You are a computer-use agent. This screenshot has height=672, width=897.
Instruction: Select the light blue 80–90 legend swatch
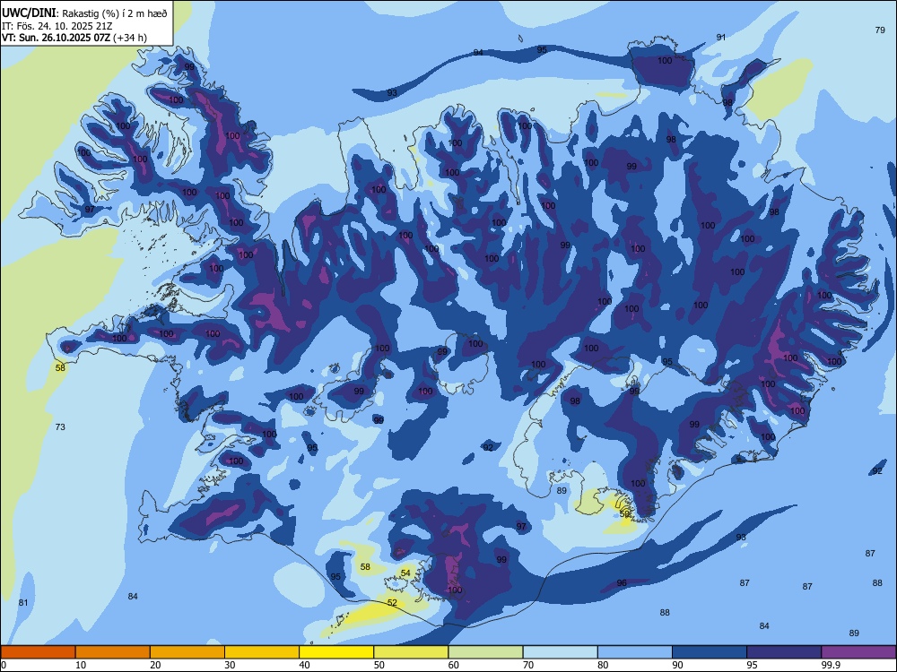point(635,652)
